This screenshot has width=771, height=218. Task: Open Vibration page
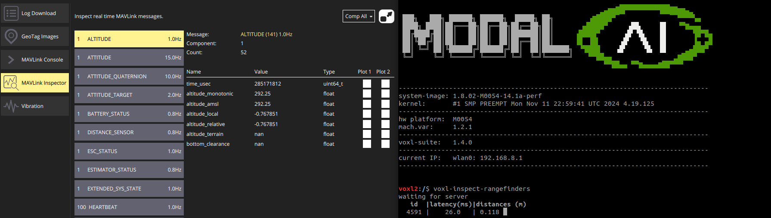[35, 106]
